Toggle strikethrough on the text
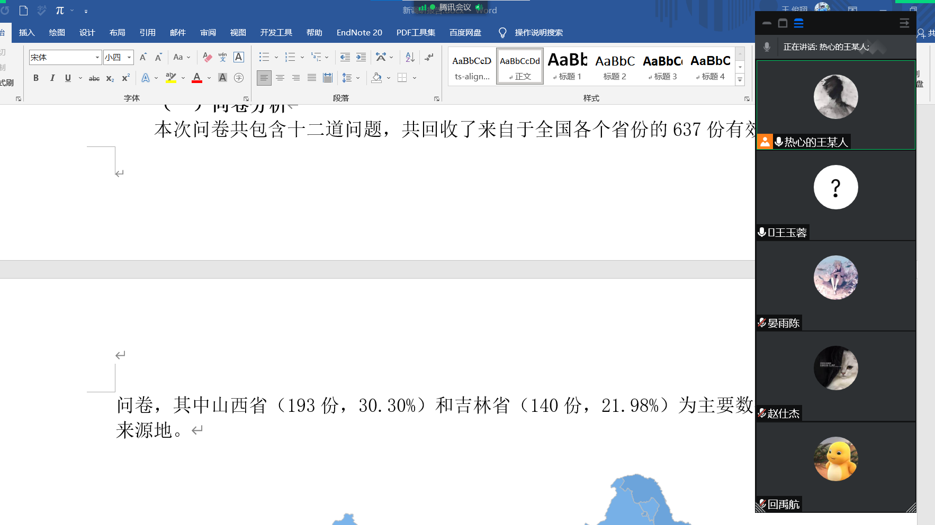 pyautogui.click(x=94, y=78)
